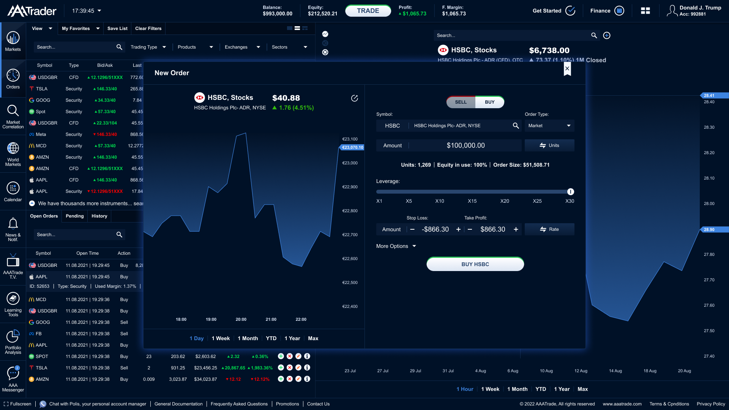
Task: Click the markets list Search field
Action: (79, 47)
